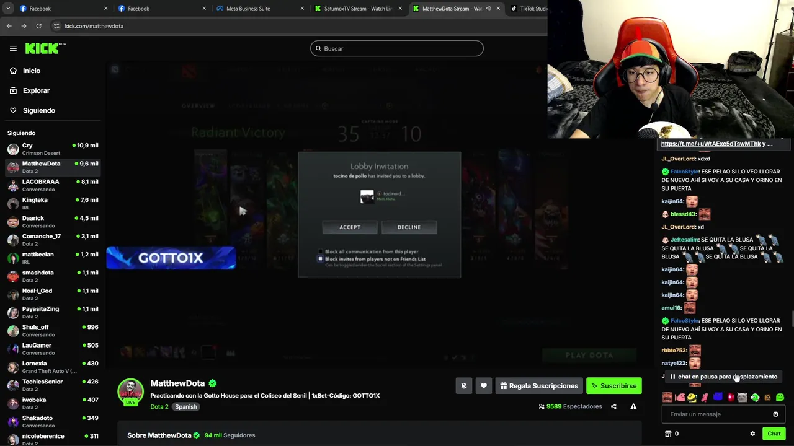Resume chat via the pause banner
Screen dimensions: 794x446
(x=723, y=377)
